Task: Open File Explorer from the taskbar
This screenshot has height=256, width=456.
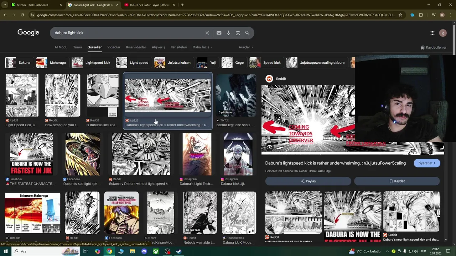Action: (x=133, y=251)
